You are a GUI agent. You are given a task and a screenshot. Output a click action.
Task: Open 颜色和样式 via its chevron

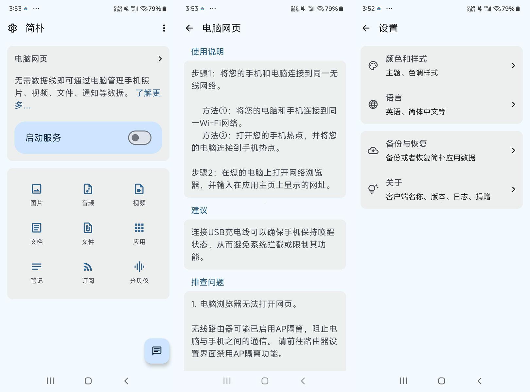click(x=513, y=65)
